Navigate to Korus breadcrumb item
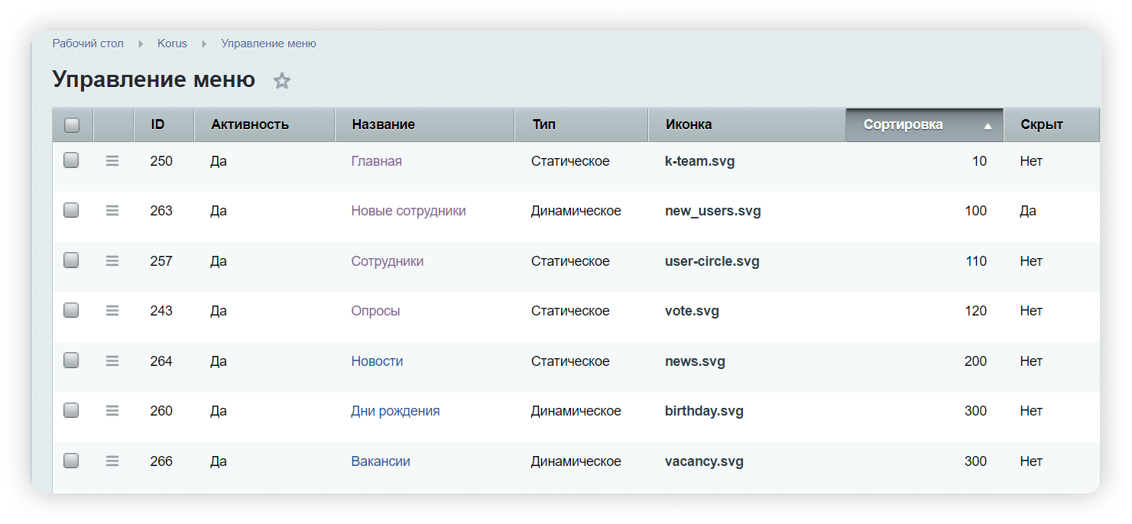Viewport: 1132px width, 524px height. tap(172, 44)
